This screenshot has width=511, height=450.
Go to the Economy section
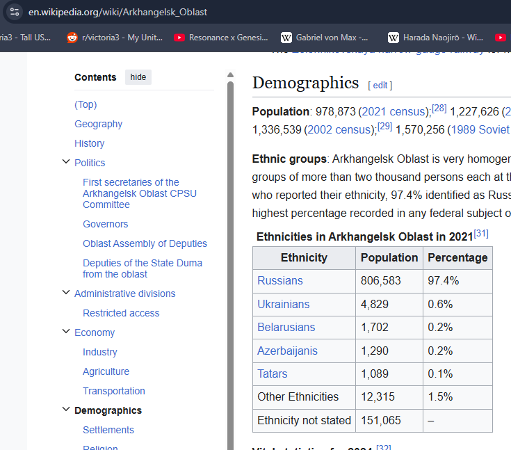pos(95,332)
